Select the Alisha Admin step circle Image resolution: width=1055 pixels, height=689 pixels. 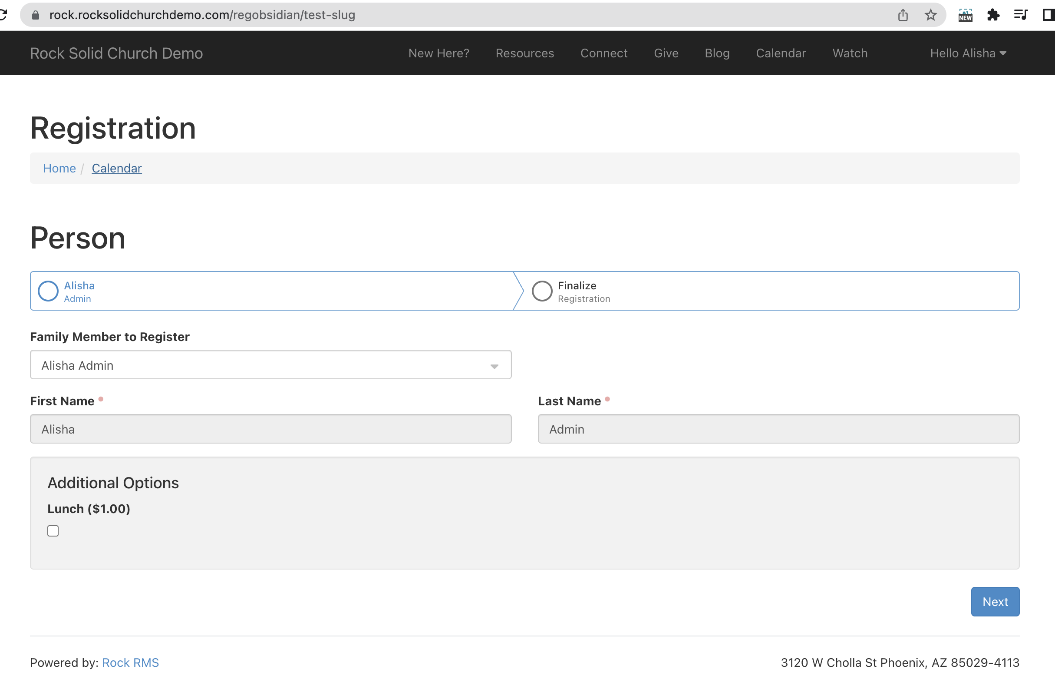tap(48, 291)
